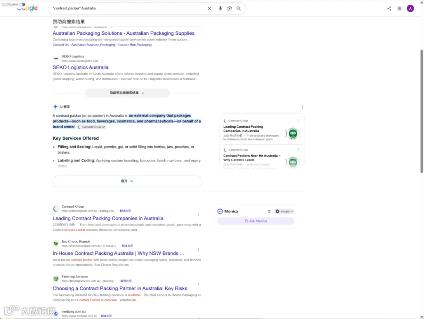Open the account avatar menu
This screenshot has width=424, height=319.
[x=410, y=8]
